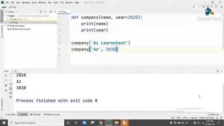Open the Help menu
Screen dimensions: 224x126
pyautogui.click(x=77, y=2)
